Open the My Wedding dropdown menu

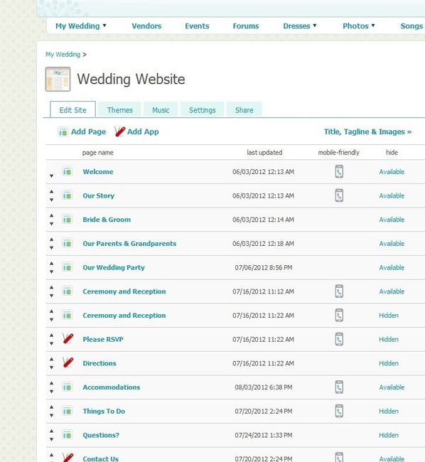[81, 26]
